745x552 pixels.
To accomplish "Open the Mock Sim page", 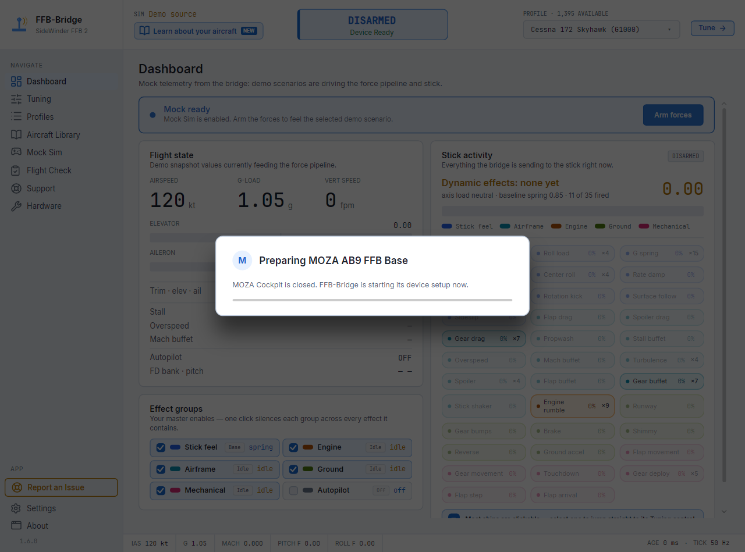I will [x=61, y=152].
